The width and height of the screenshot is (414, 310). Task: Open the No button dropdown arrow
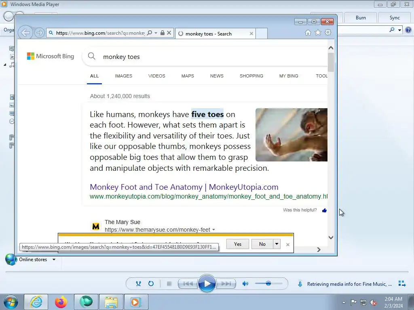coord(277,244)
